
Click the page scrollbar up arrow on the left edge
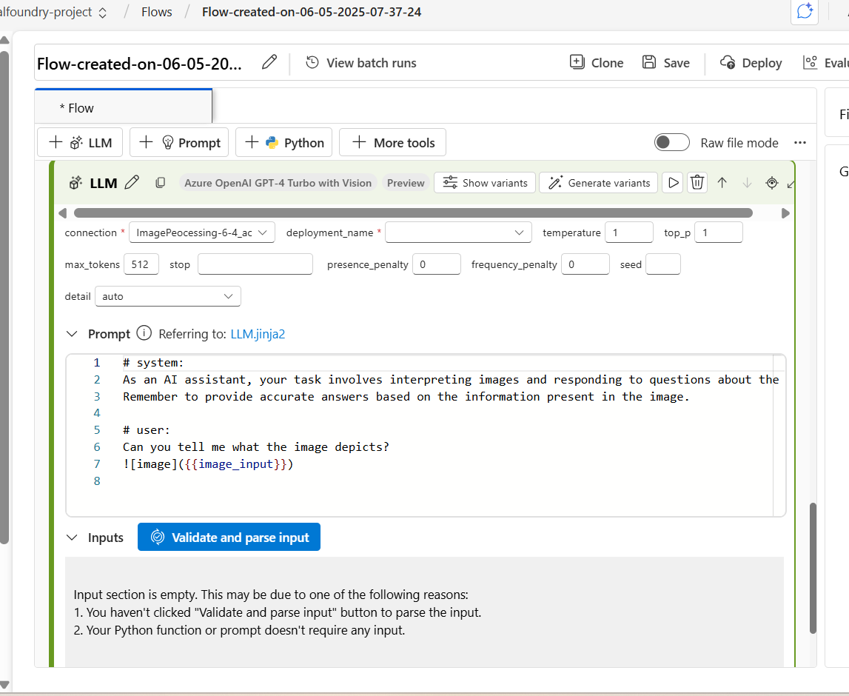(4, 39)
